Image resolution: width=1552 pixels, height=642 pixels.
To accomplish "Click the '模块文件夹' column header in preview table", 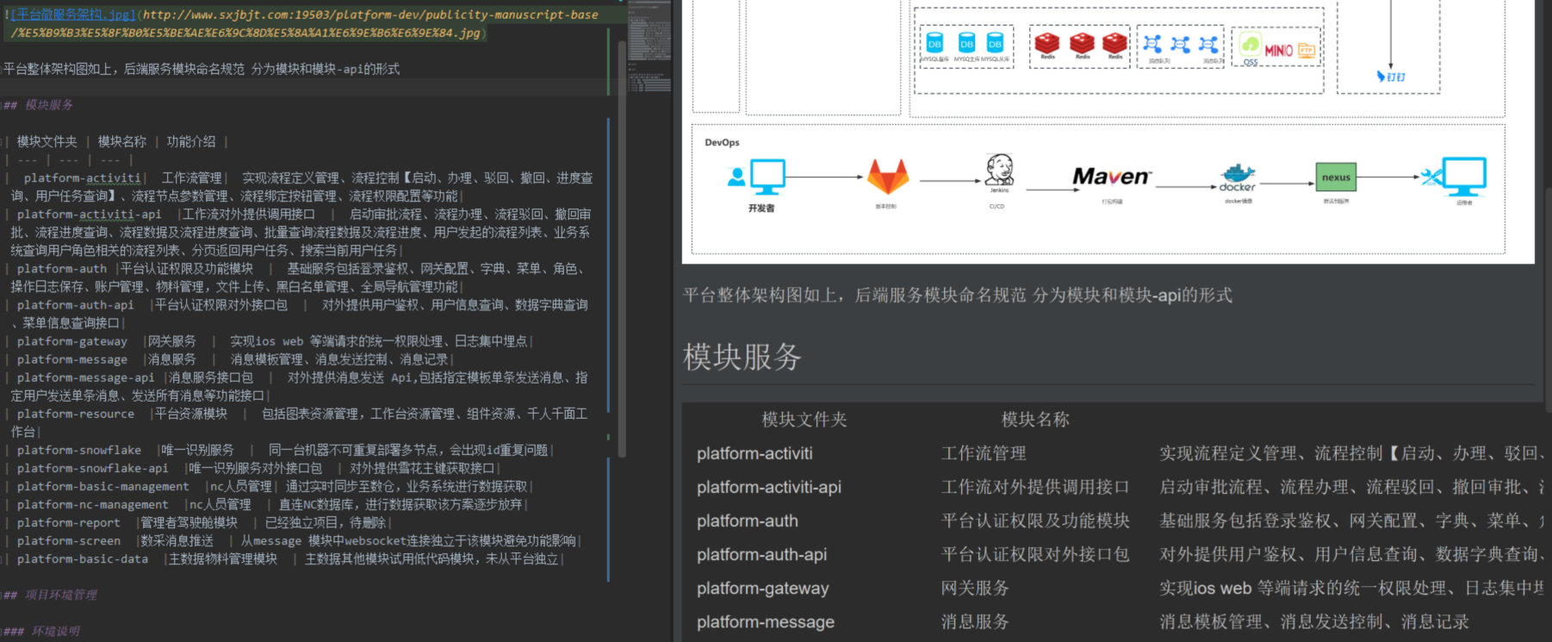I will tap(804, 420).
